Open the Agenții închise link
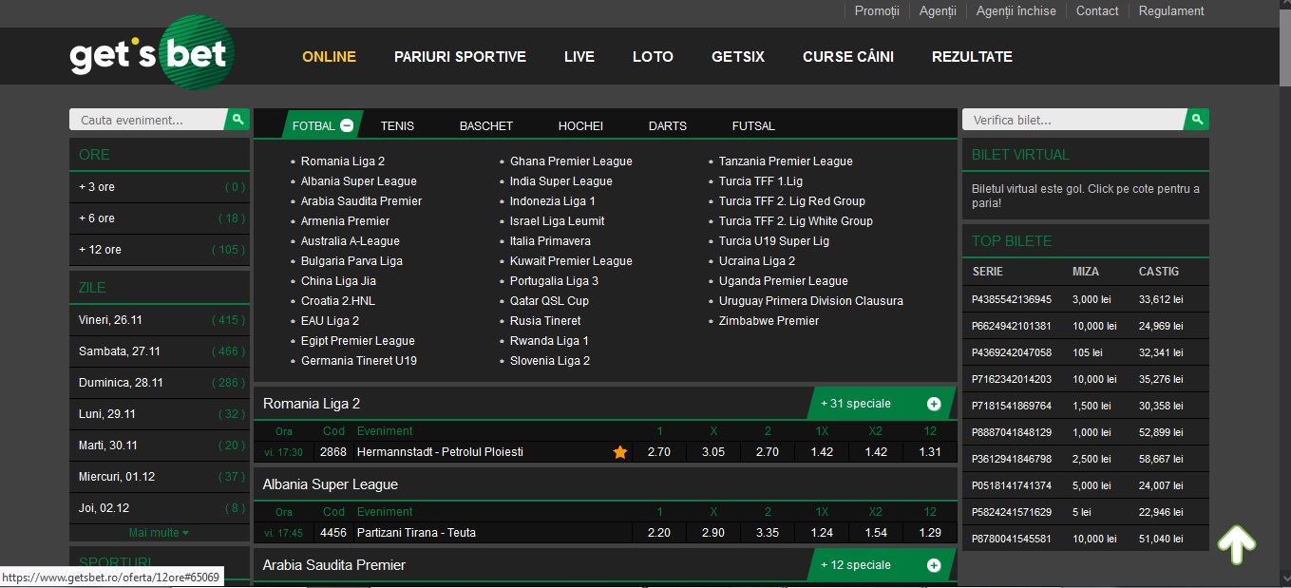Image resolution: width=1291 pixels, height=588 pixels. pos(1016,11)
